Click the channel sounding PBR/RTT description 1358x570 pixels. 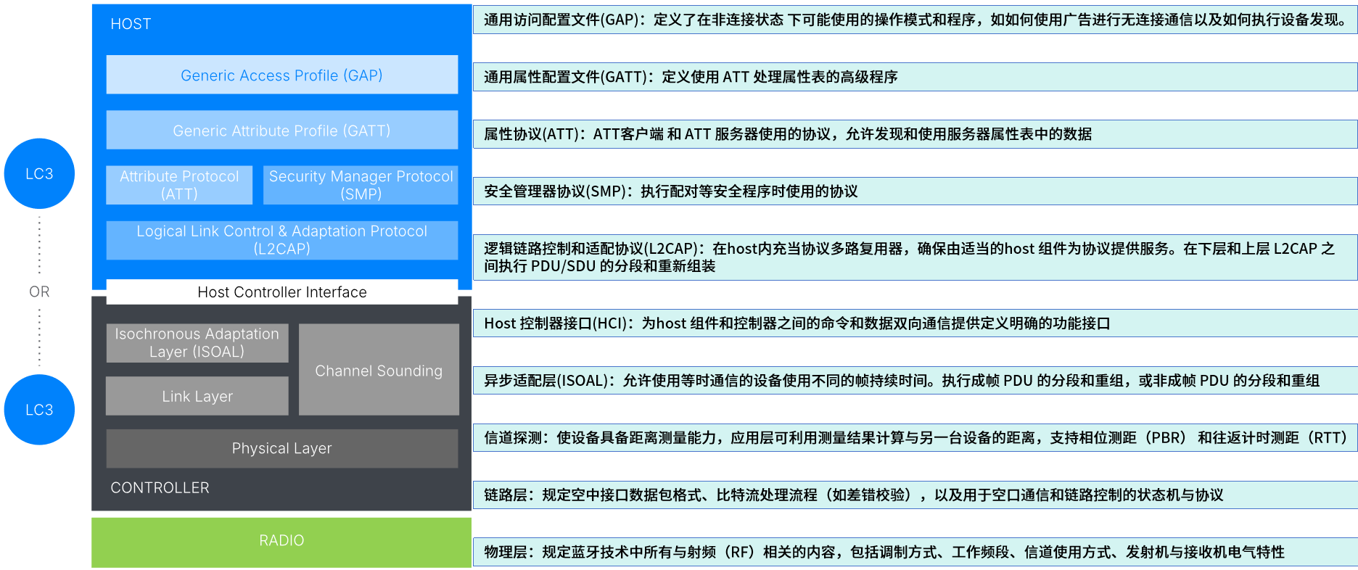915,437
